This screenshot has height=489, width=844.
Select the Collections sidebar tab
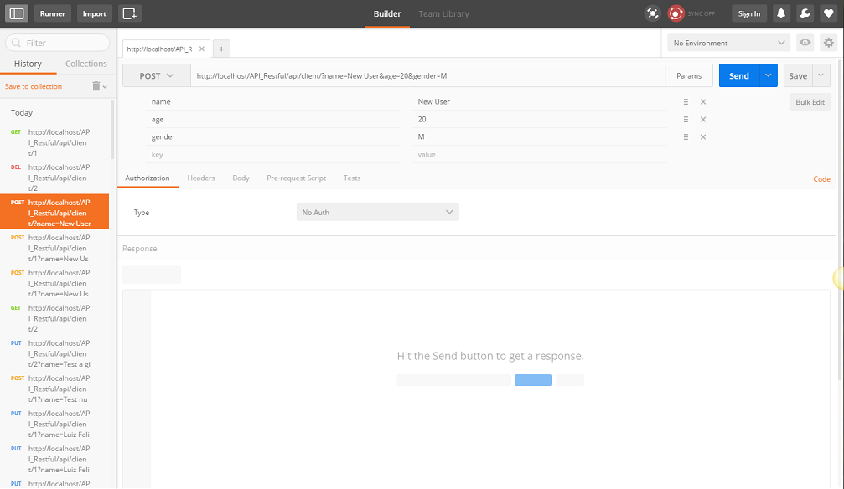(x=86, y=64)
